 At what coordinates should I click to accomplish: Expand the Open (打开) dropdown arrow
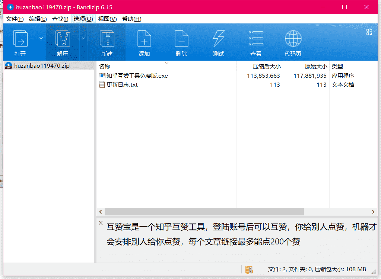click(41, 38)
